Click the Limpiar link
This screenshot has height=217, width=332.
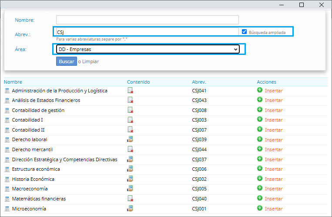[x=91, y=61]
